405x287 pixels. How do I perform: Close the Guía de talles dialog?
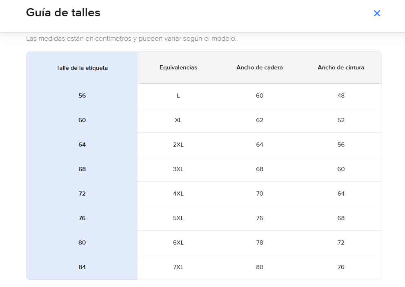point(377,13)
